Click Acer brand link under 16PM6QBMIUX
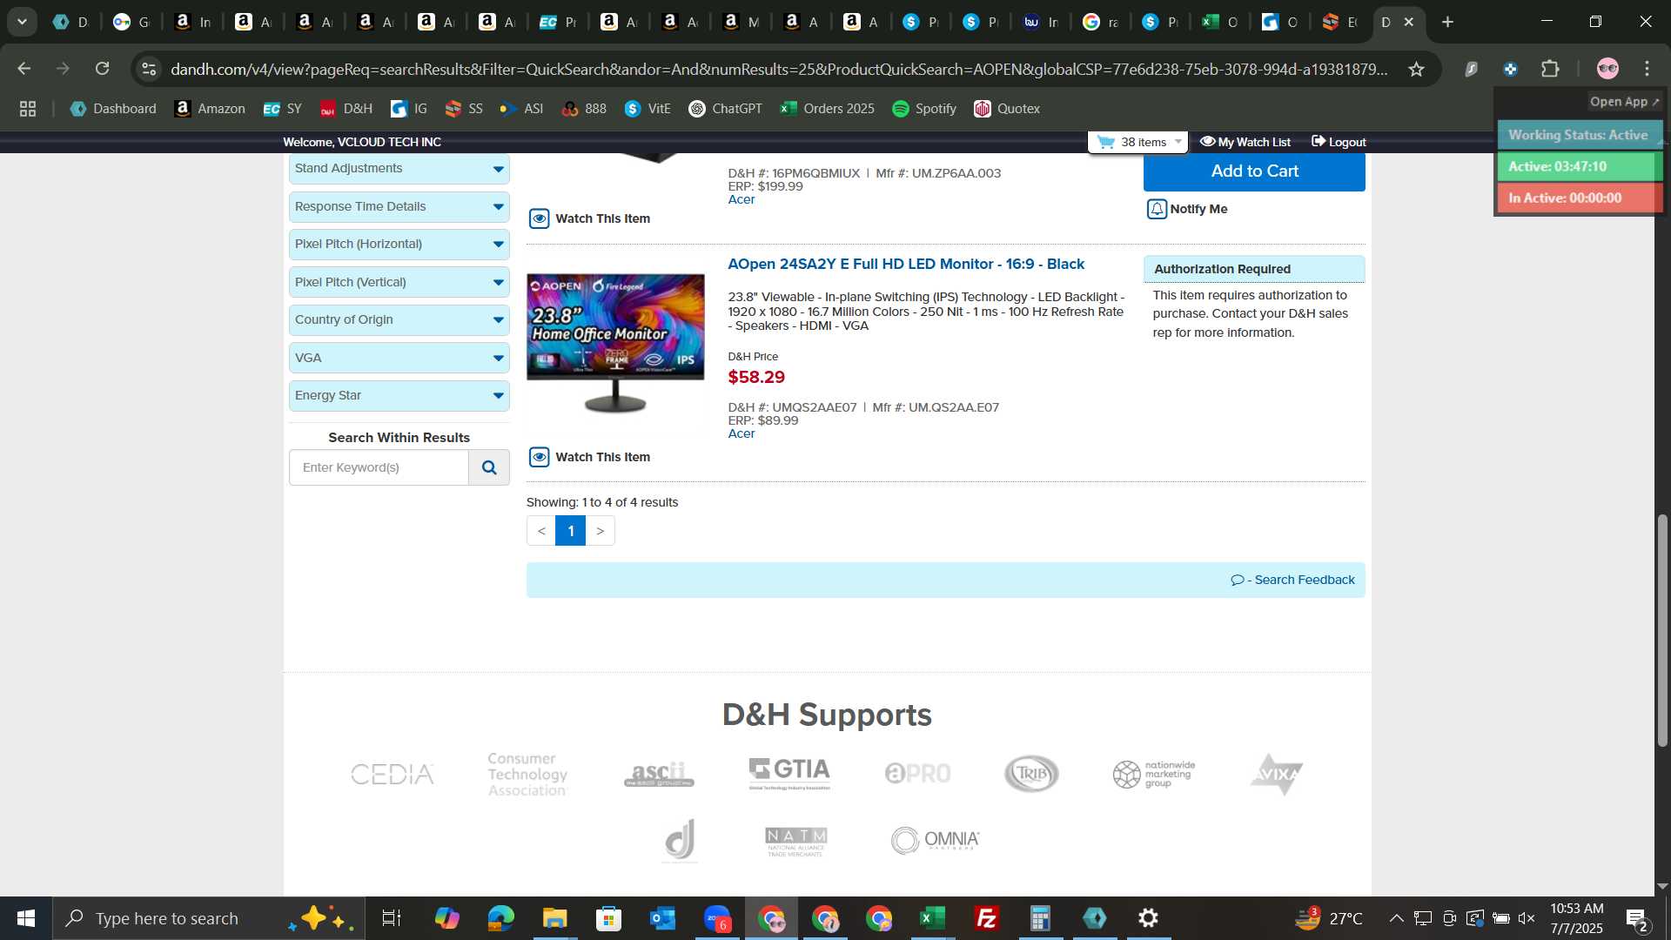 742,200
